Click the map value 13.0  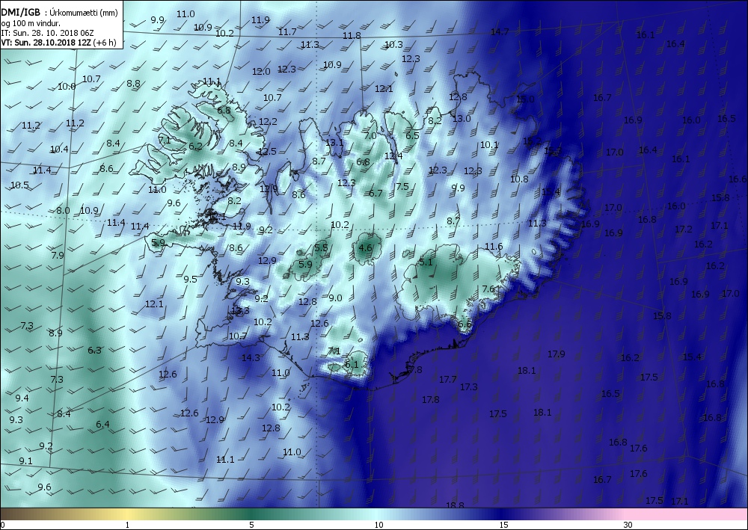[x=462, y=119]
